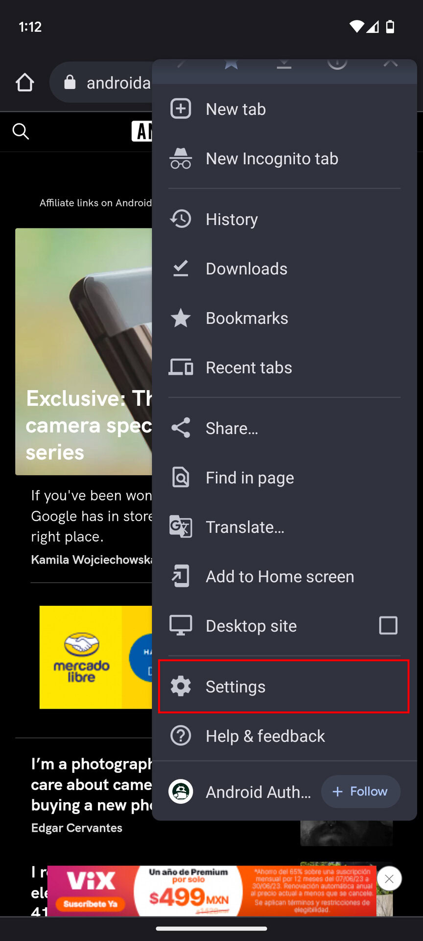
Task: Open Edgar Cervantes photographer article headline
Action: (92, 784)
